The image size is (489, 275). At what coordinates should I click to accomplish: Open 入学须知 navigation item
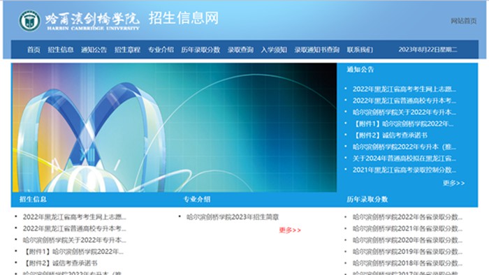(x=274, y=50)
